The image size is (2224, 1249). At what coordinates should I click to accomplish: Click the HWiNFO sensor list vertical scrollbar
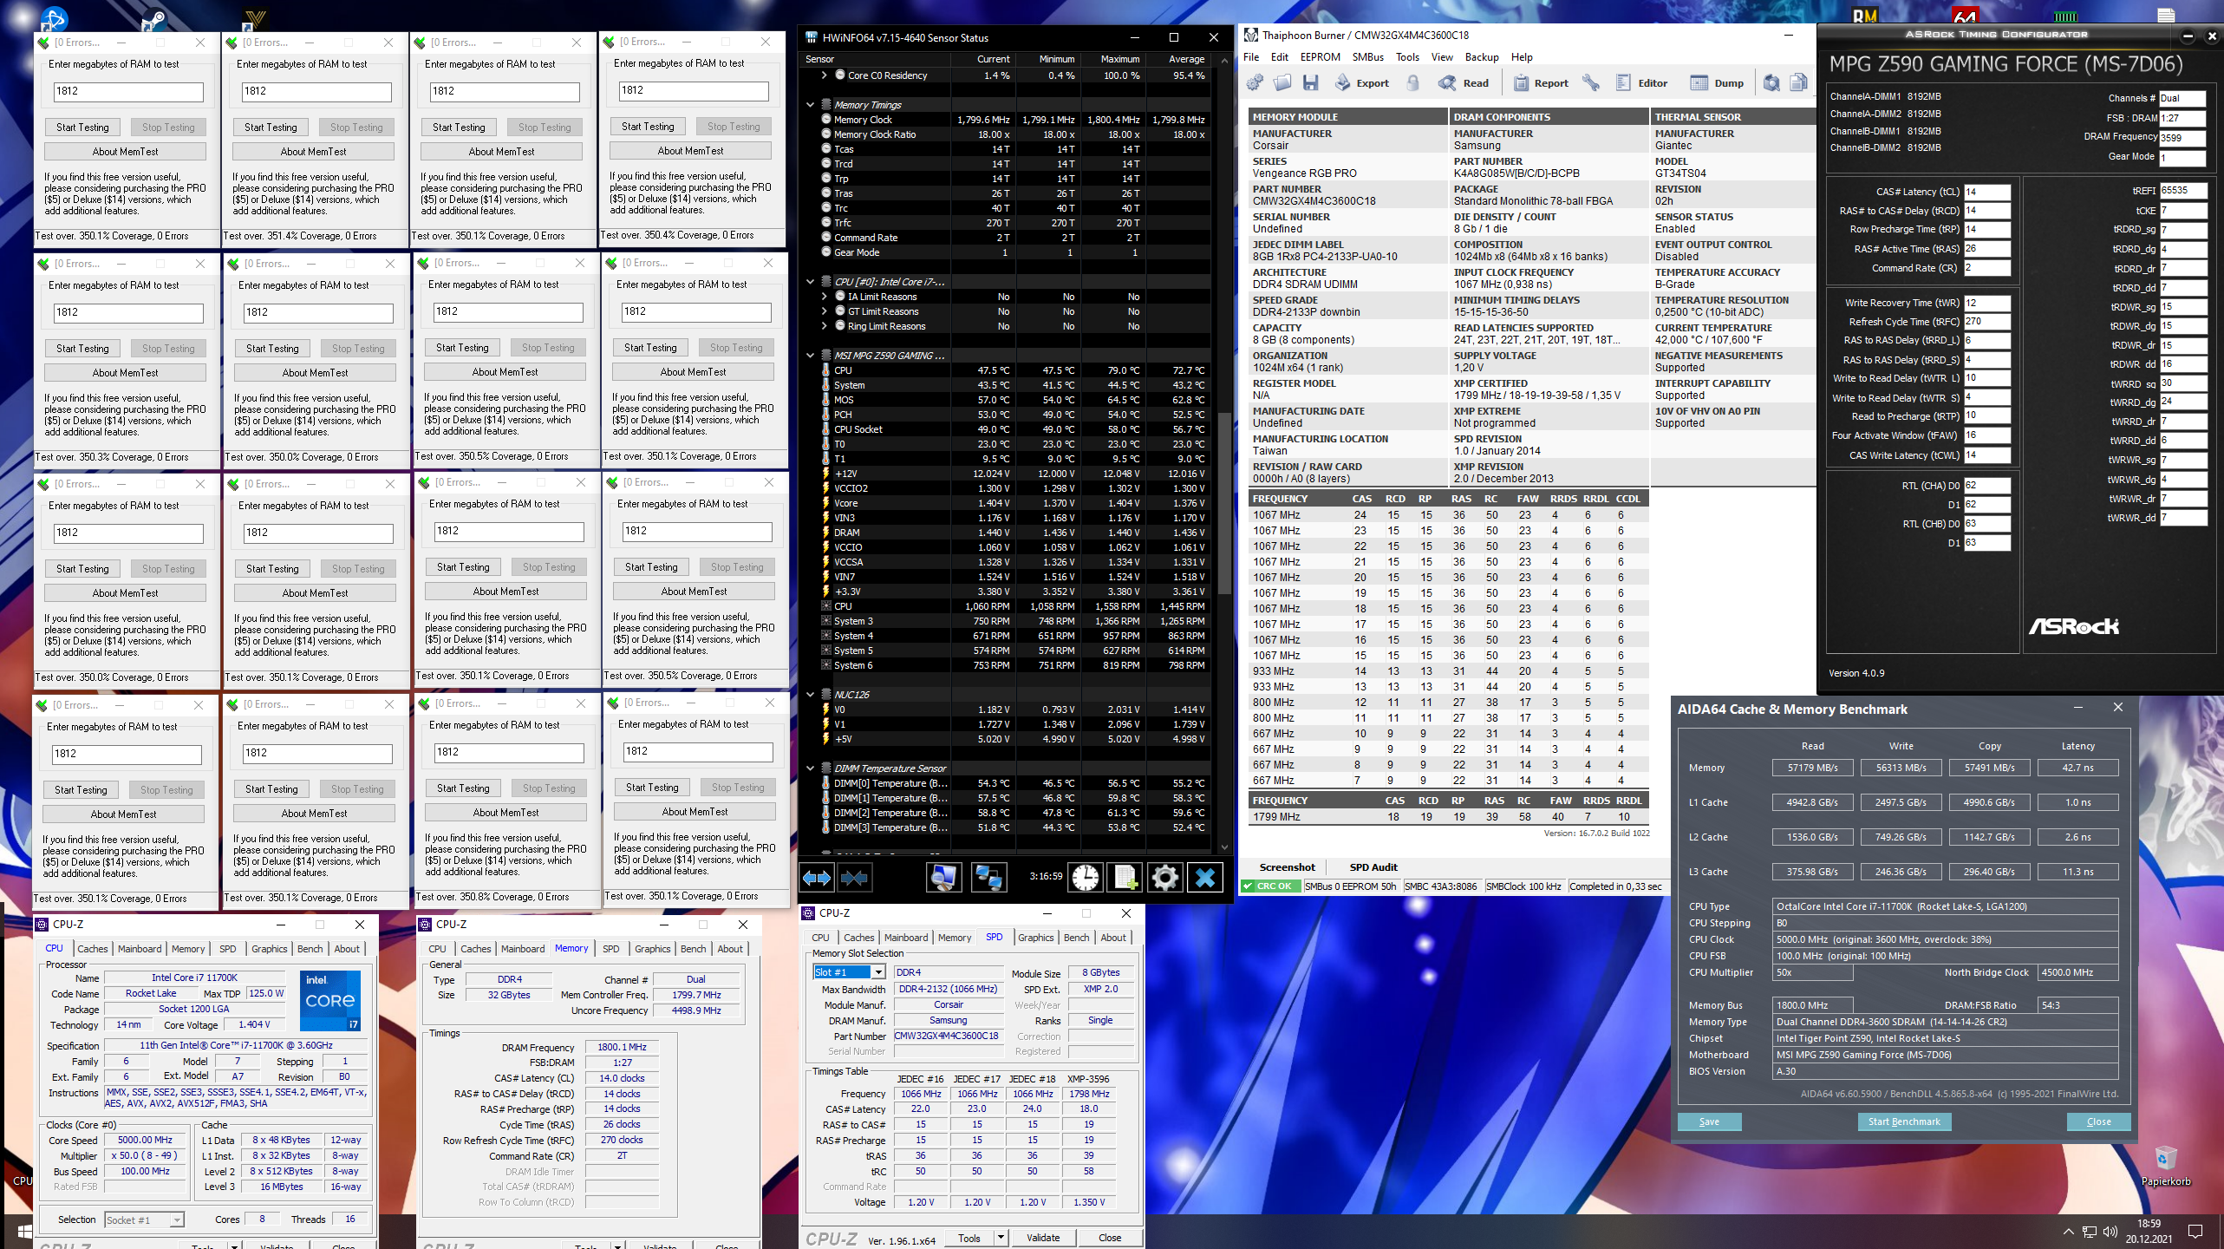pyautogui.click(x=1223, y=503)
